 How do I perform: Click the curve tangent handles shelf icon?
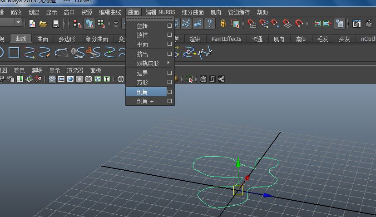(205, 52)
